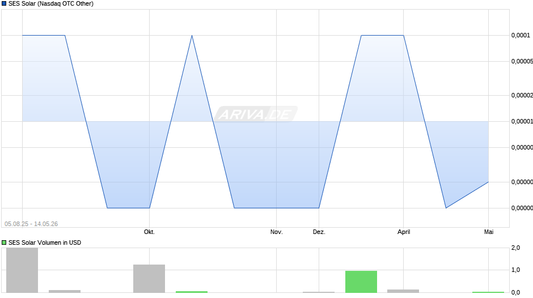
Task: Click the 'Dez.' axis label
Action: tap(319, 232)
